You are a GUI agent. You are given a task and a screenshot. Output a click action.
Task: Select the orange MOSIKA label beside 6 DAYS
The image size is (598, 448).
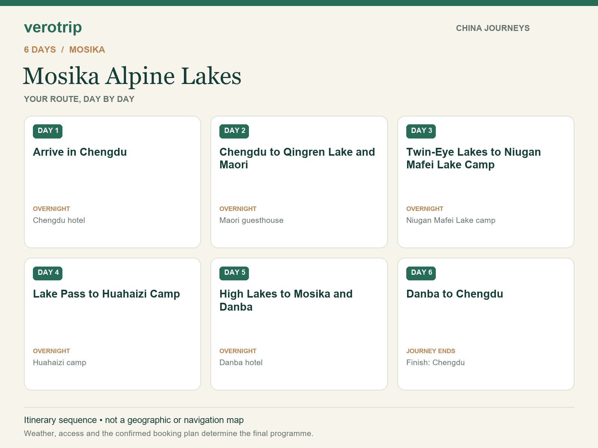click(x=87, y=50)
